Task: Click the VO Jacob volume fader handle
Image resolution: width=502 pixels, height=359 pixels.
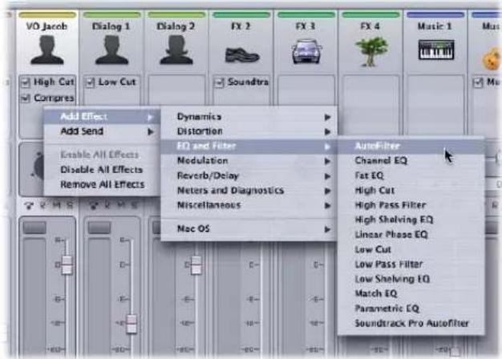Action: (67, 265)
